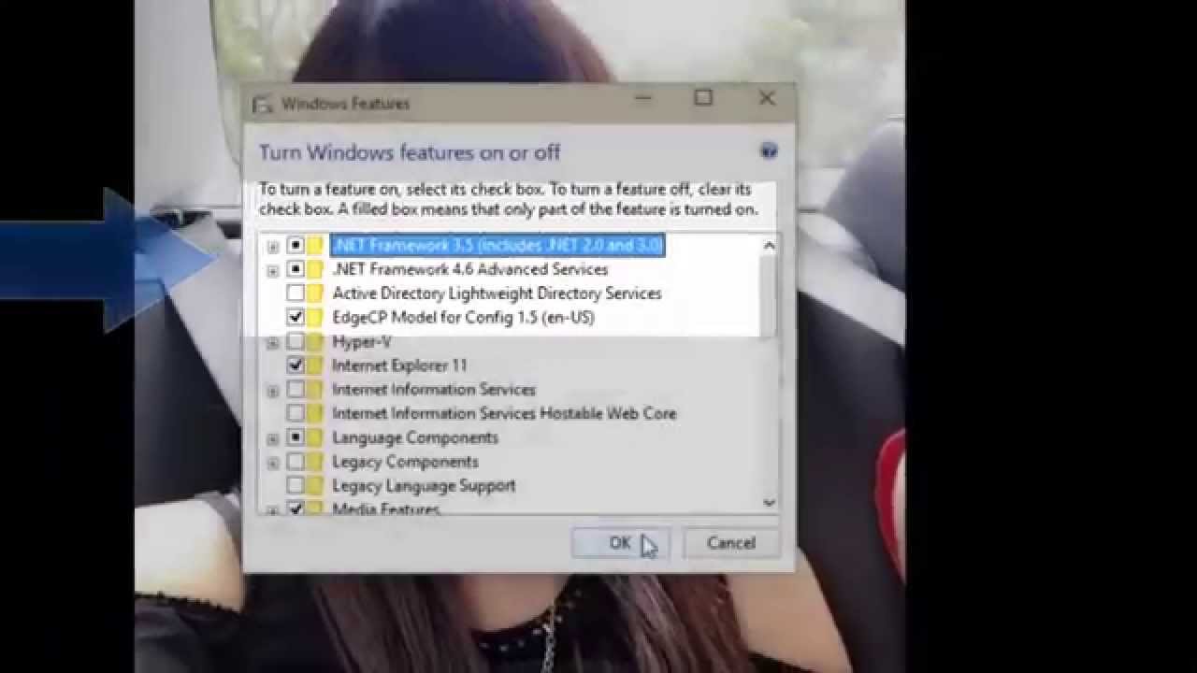The height and width of the screenshot is (673, 1197).
Task: Toggle .NET Framework 4.6 Advanced Services checkbox
Action: click(x=296, y=269)
